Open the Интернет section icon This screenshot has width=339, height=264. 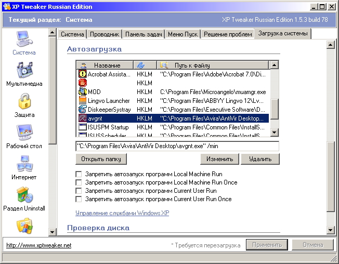pyautogui.click(x=24, y=164)
